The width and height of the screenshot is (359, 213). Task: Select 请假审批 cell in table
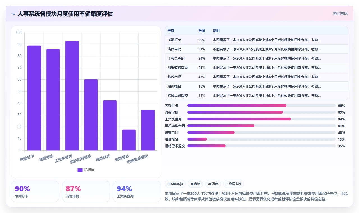(x=174, y=49)
